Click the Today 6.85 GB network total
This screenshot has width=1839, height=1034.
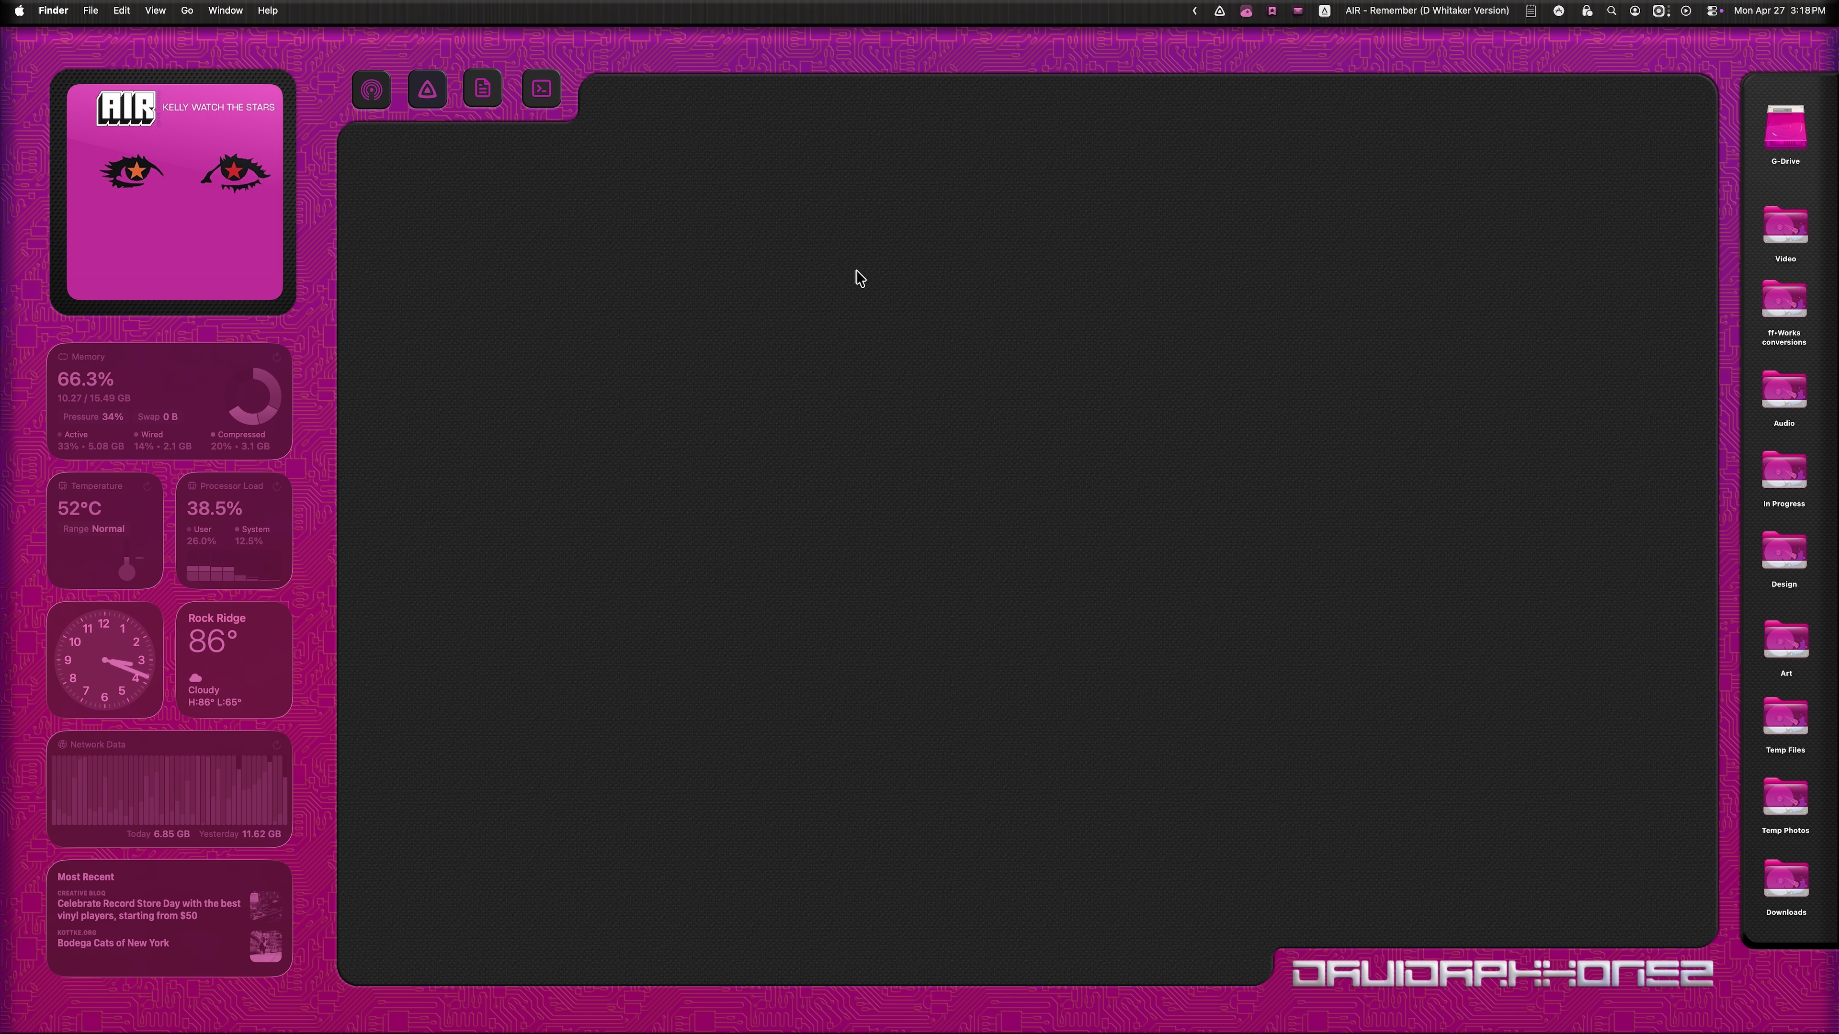click(x=158, y=833)
